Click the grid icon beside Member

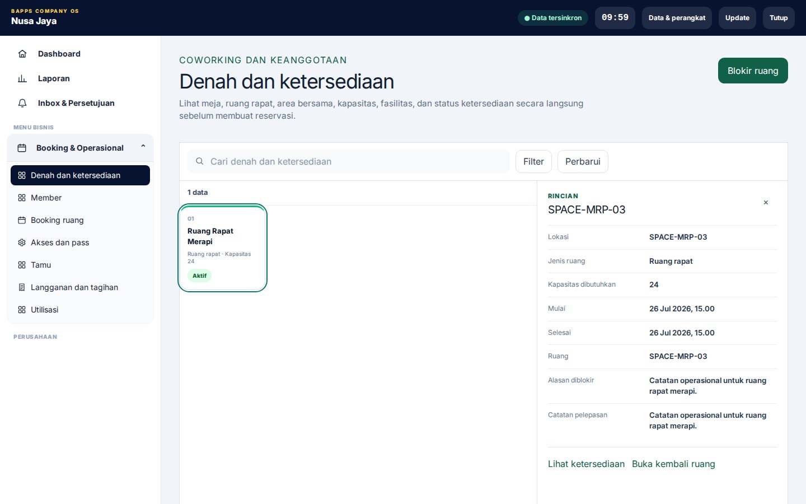[x=22, y=198]
